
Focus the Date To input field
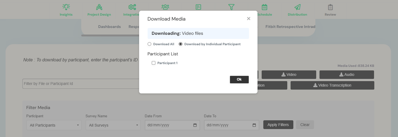(232, 125)
